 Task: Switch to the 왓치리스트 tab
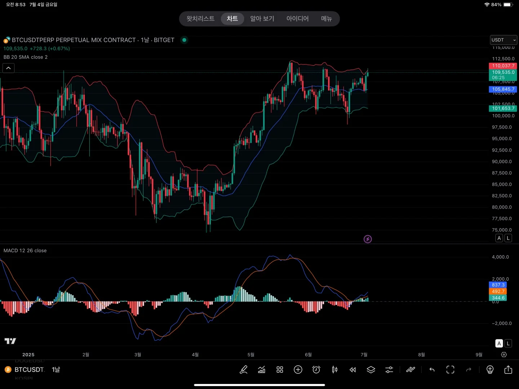(200, 19)
